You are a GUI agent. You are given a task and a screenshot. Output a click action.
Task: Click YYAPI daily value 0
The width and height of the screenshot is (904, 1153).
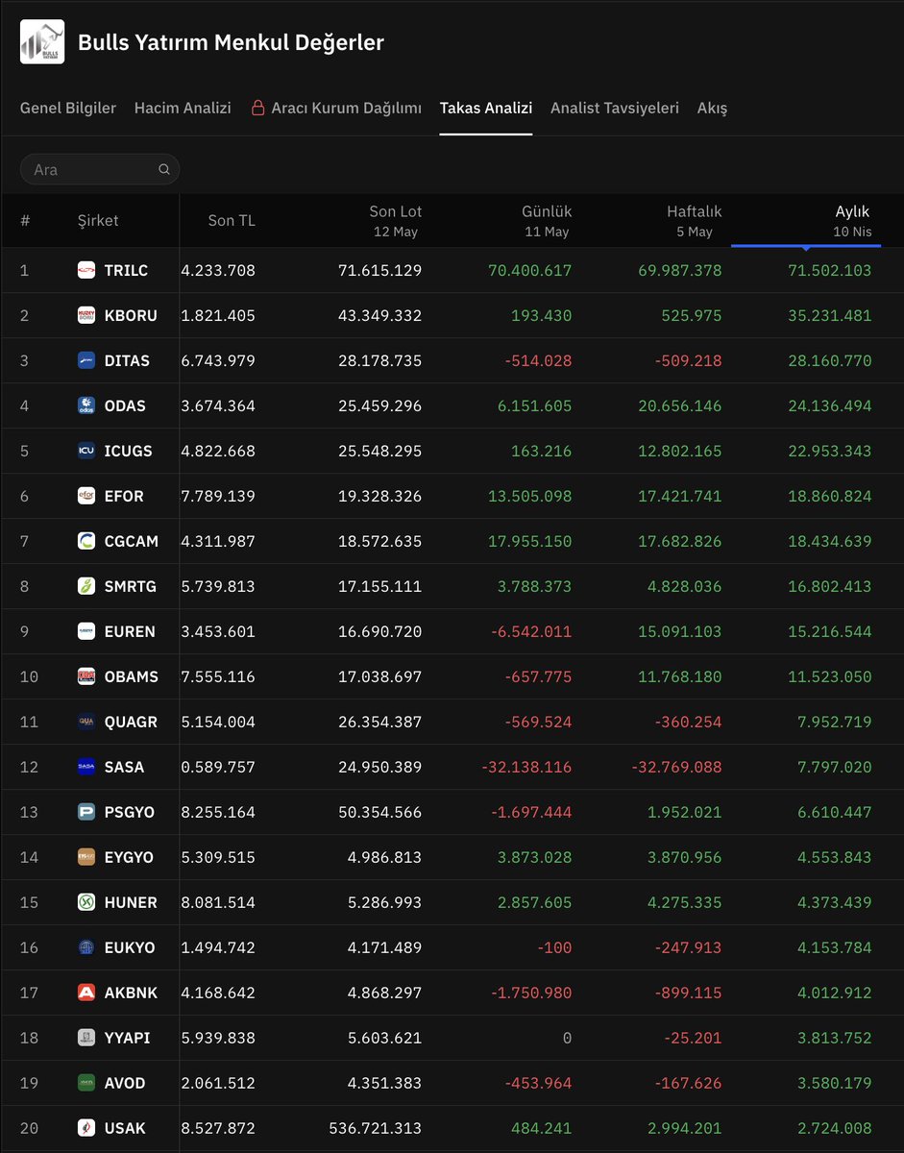567,1038
